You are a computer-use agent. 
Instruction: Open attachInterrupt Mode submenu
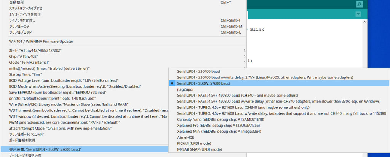[85, 128]
